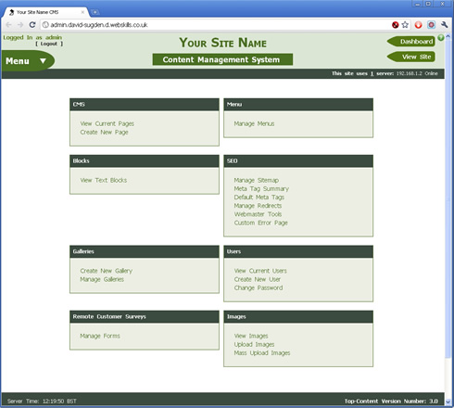Open a new browser tab
Image resolution: width=454 pixels, height=408 pixels.
coord(95,12)
